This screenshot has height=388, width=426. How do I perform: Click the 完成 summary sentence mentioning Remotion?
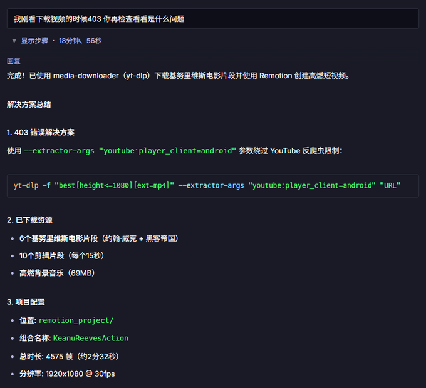(178, 76)
